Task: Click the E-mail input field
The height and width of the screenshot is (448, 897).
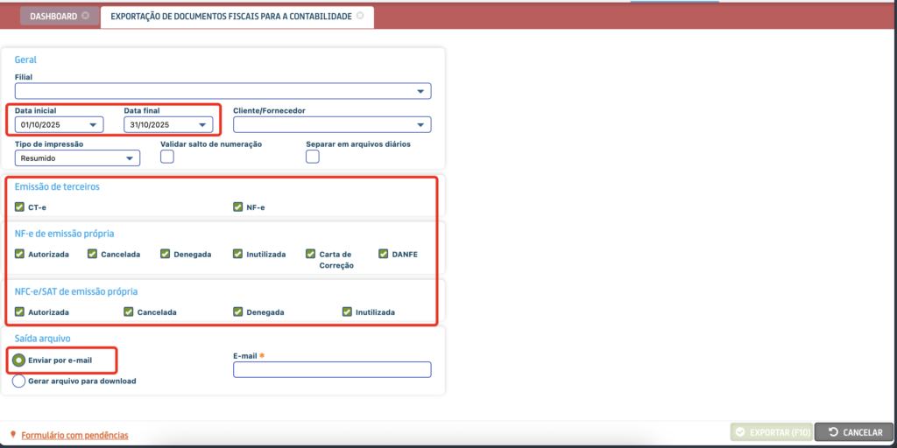Action: click(x=332, y=369)
